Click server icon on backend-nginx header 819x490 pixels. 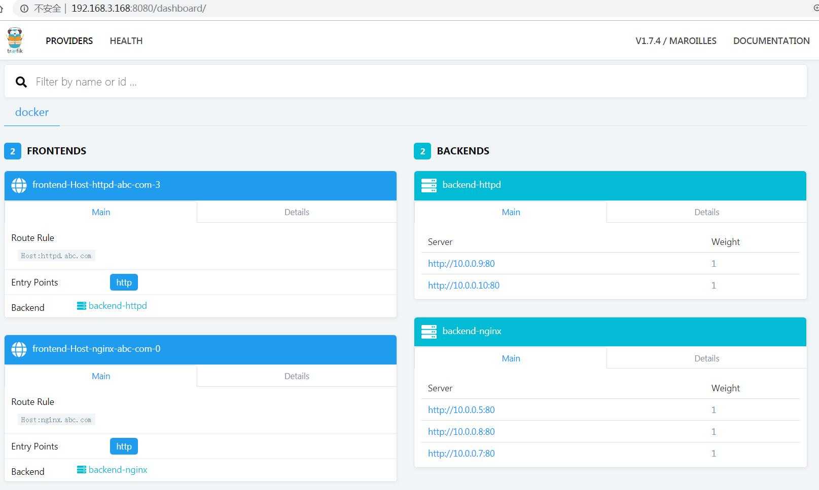tap(429, 332)
